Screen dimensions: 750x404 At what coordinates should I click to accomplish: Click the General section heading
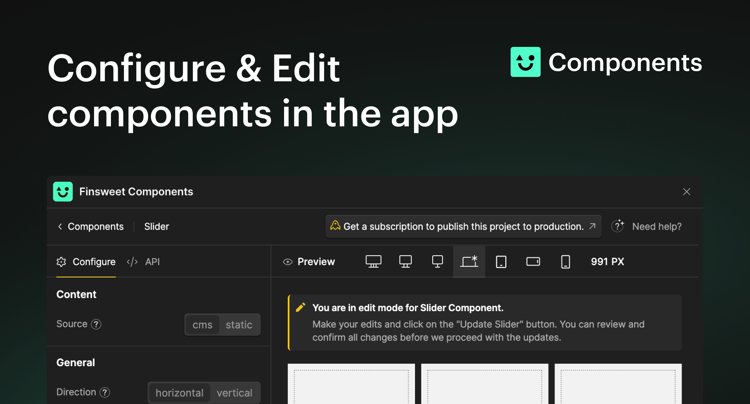76,362
